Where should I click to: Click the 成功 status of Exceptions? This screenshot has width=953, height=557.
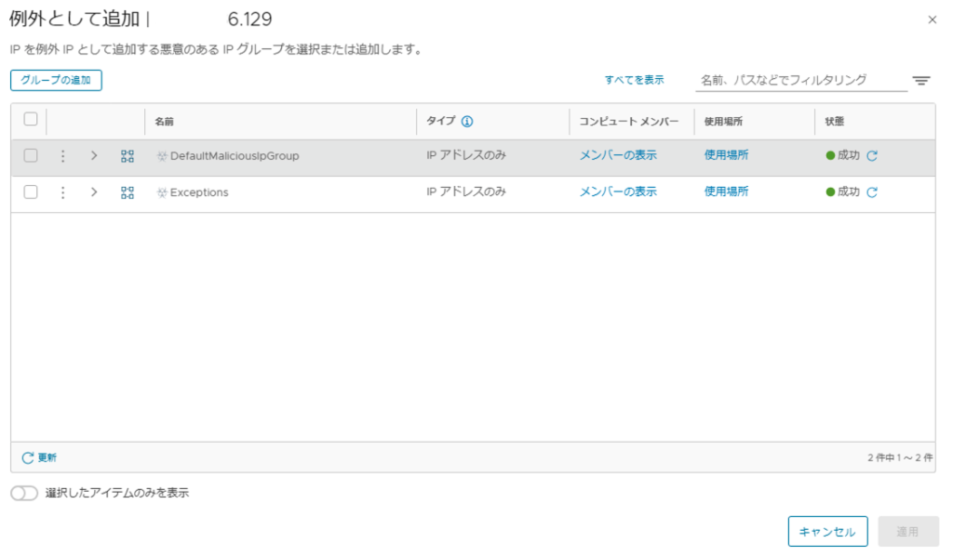[x=849, y=192]
